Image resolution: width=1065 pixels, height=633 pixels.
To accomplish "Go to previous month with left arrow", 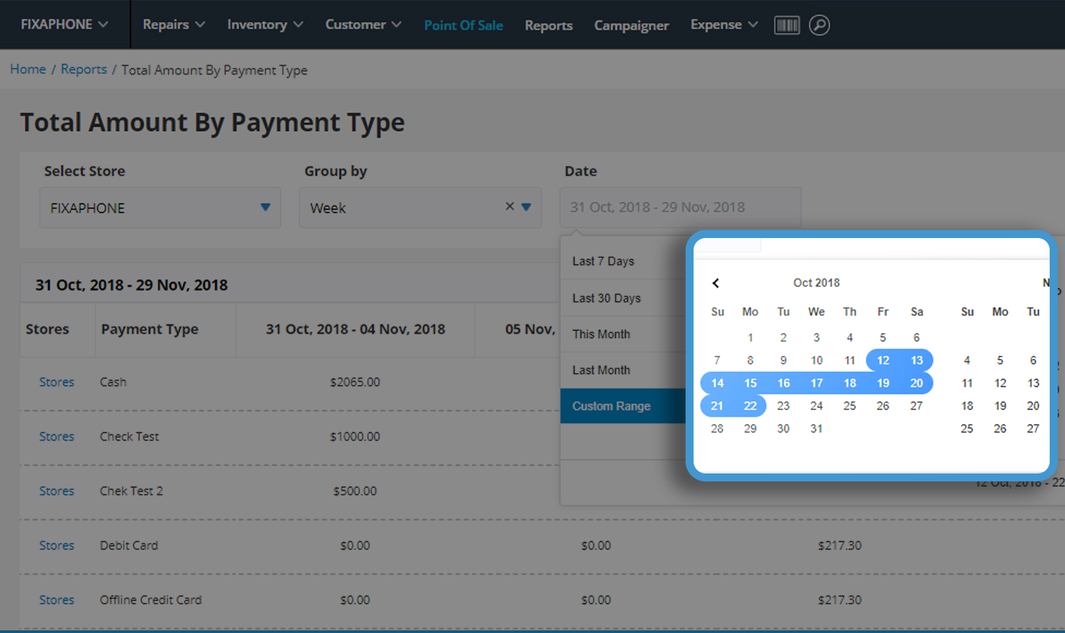I will [x=716, y=283].
